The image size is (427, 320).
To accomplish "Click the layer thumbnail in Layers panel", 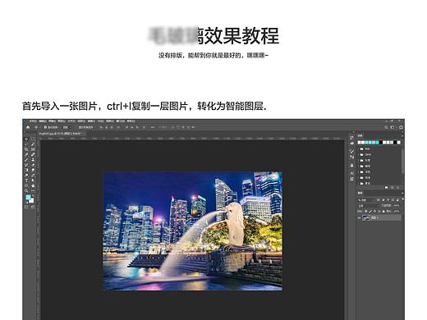I will pyautogui.click(x=366, y=218).
